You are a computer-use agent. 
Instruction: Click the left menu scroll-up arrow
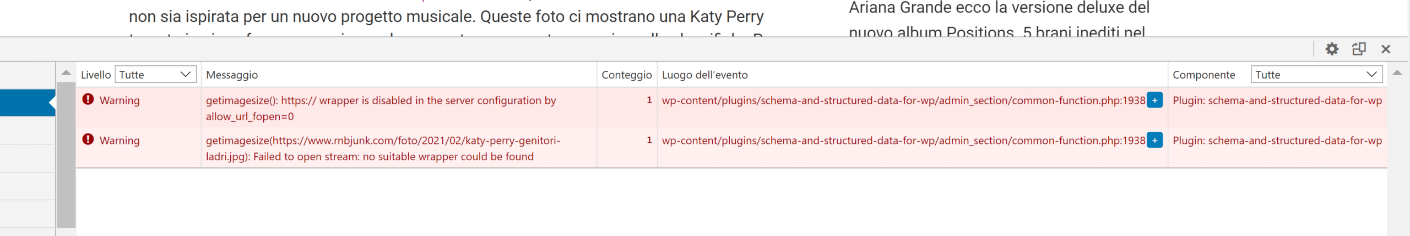point(66,73)
